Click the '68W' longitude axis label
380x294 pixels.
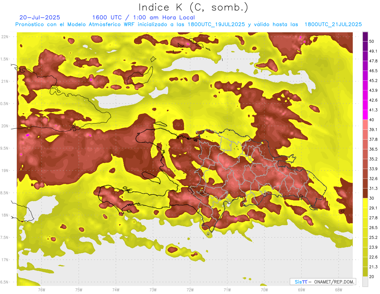[x=339, y=290]
